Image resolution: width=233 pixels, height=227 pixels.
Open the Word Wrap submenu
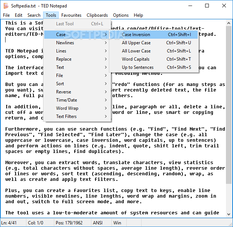[x=77, y=108]
